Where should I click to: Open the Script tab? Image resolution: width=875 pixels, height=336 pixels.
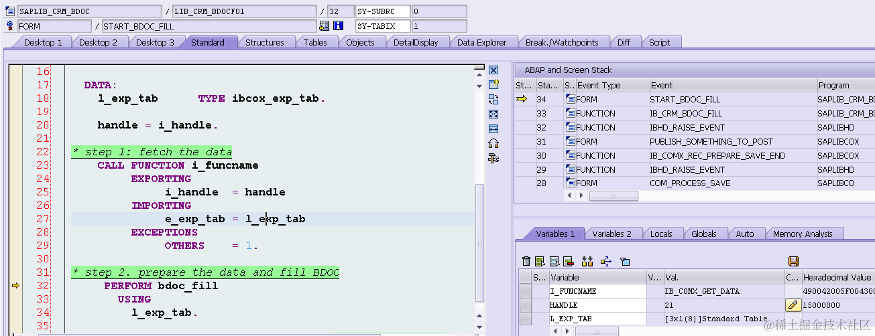coord(659,42)
